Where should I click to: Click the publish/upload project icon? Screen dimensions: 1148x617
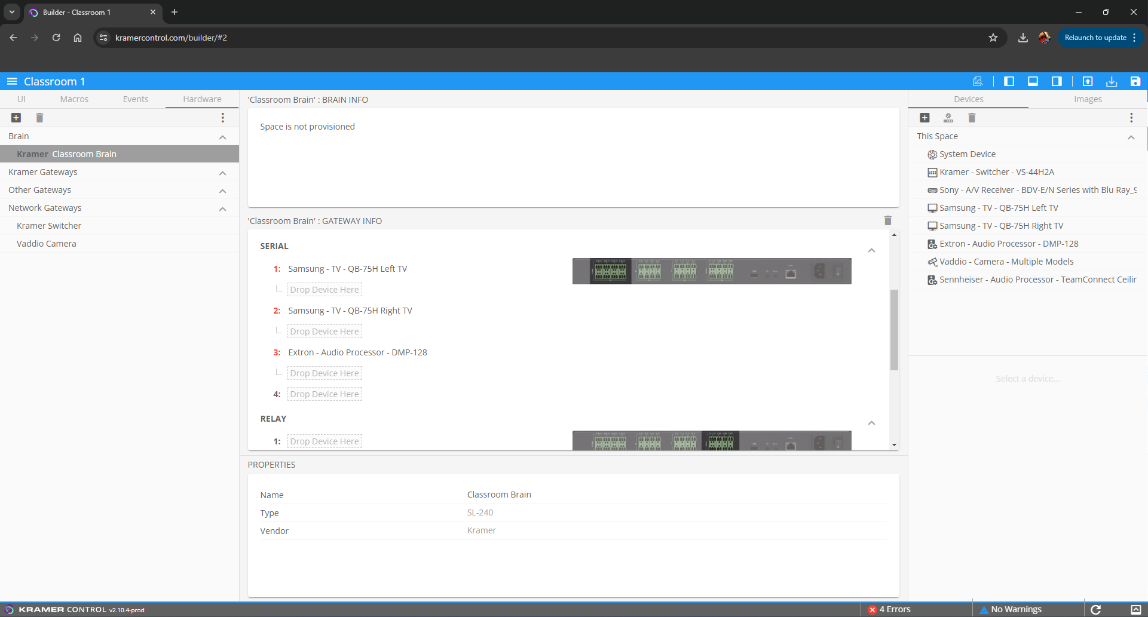click(x=1088, y=81)
